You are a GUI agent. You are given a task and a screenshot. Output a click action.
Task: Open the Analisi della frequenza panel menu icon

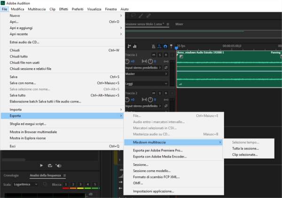pyautogui.click(x=64, y=175)
